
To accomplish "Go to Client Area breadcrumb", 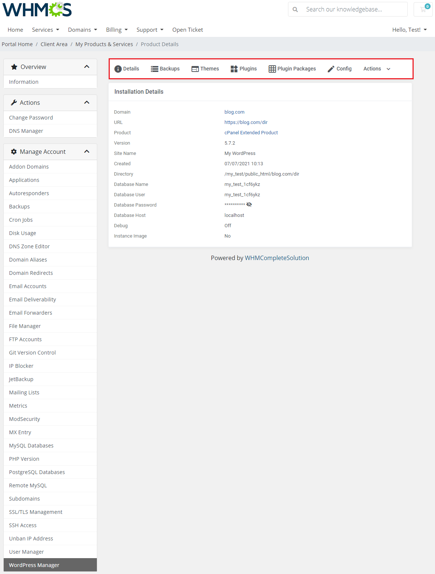I will tap(54, 44).
